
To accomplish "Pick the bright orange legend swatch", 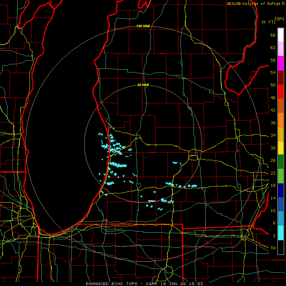I will click(x=281, y=120).
